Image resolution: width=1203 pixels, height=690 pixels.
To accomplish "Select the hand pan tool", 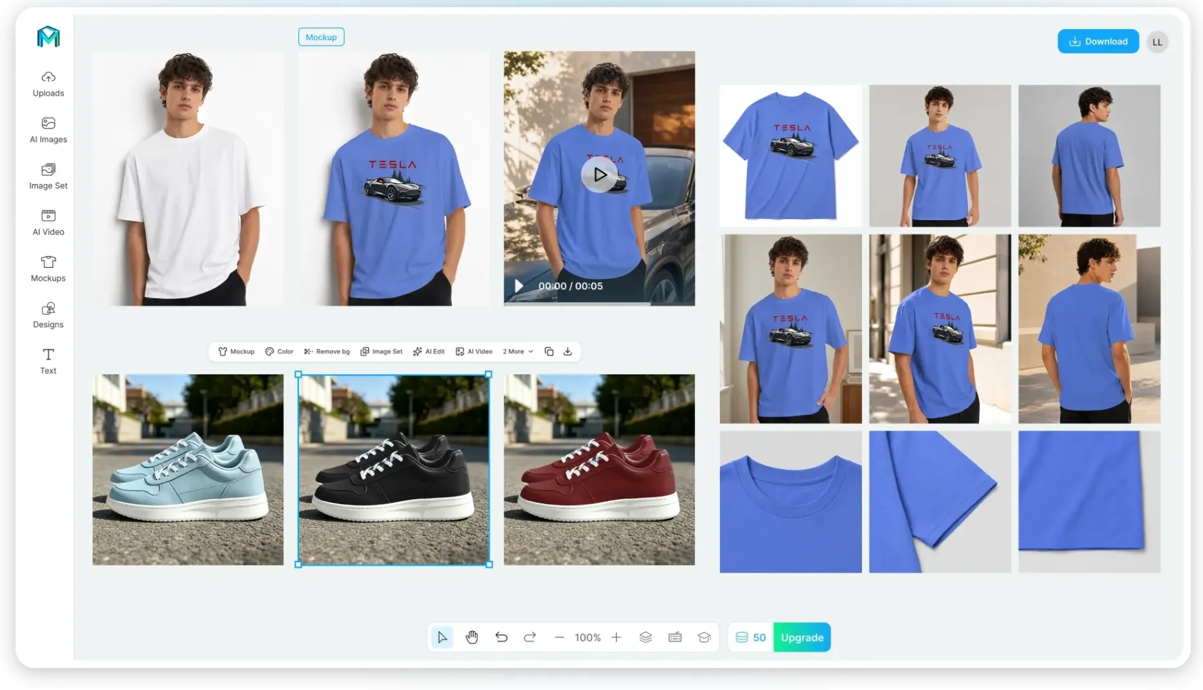I will [x=472, y=638].
